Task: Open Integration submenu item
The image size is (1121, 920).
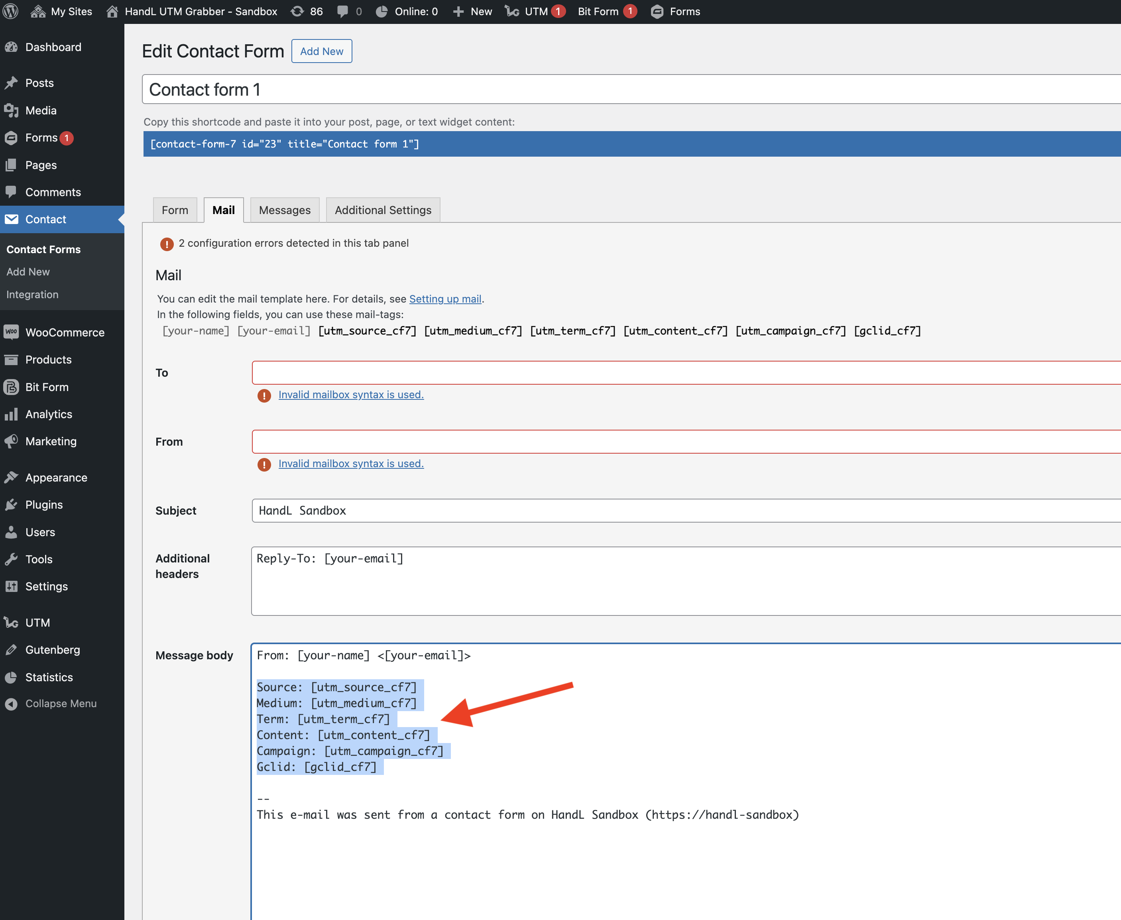Action: tap(32, 294)
